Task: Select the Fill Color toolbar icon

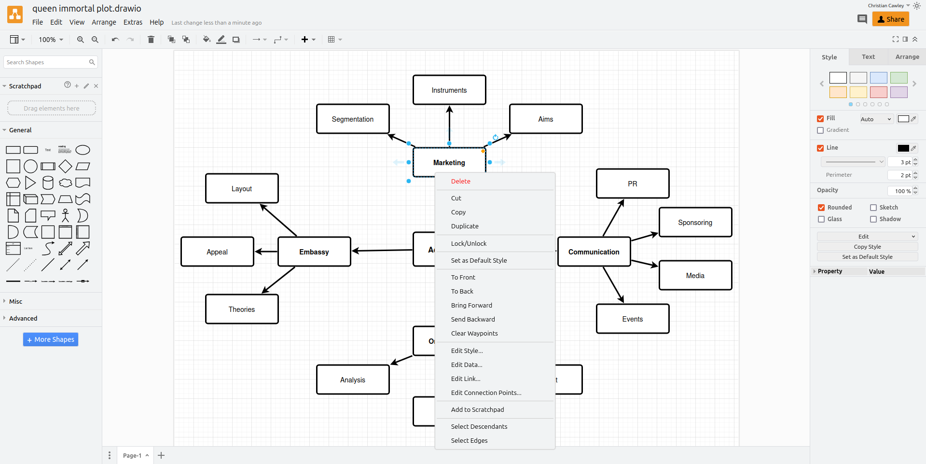Action: [x=206, y=40]
